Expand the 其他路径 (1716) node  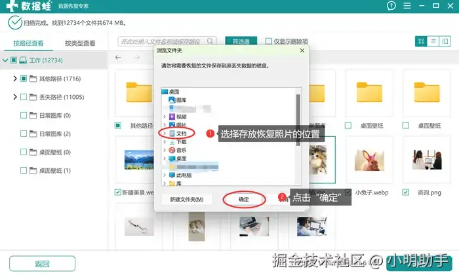click(15, 79)
